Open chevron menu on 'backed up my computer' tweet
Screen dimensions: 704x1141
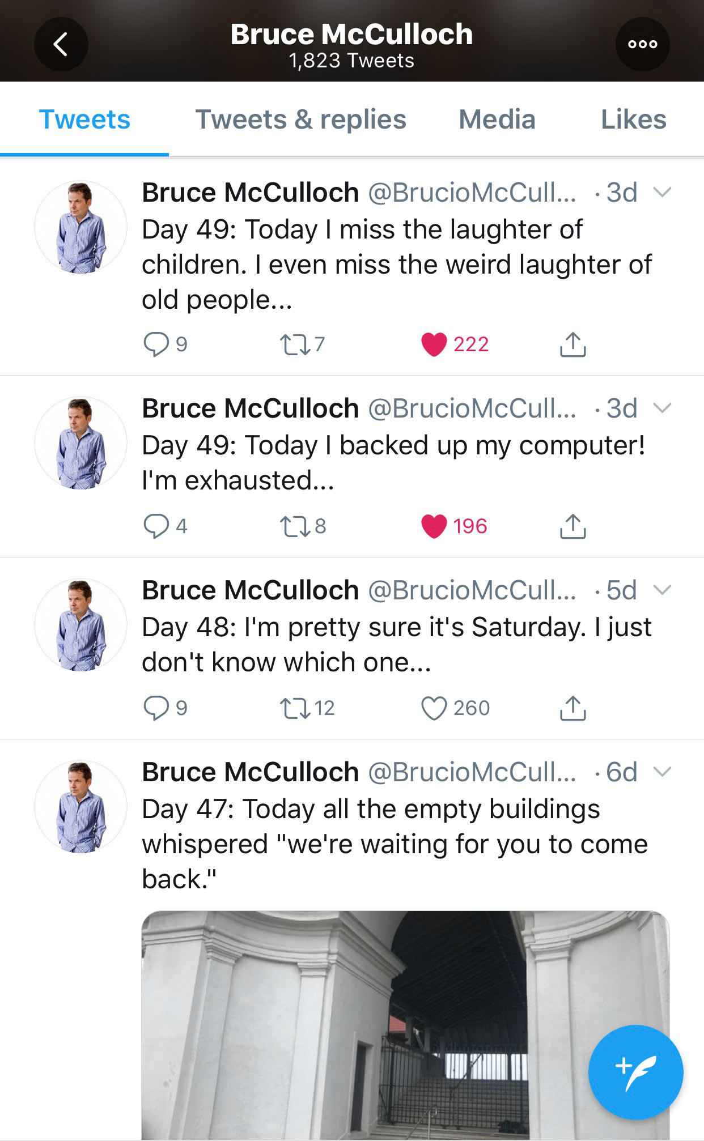point(662,408)
